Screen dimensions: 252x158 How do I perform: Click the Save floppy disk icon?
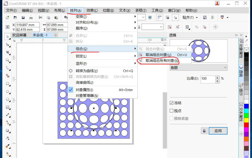tap(23, 17)
